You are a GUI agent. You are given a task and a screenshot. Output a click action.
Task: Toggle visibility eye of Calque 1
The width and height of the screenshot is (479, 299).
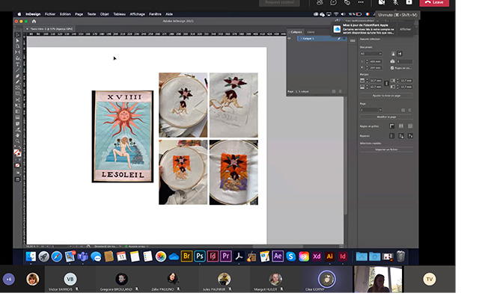coord(289,38)
